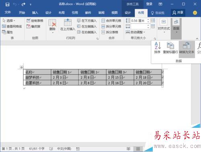
Task: Open the ribbon display options icon
Action: point(160,4)
